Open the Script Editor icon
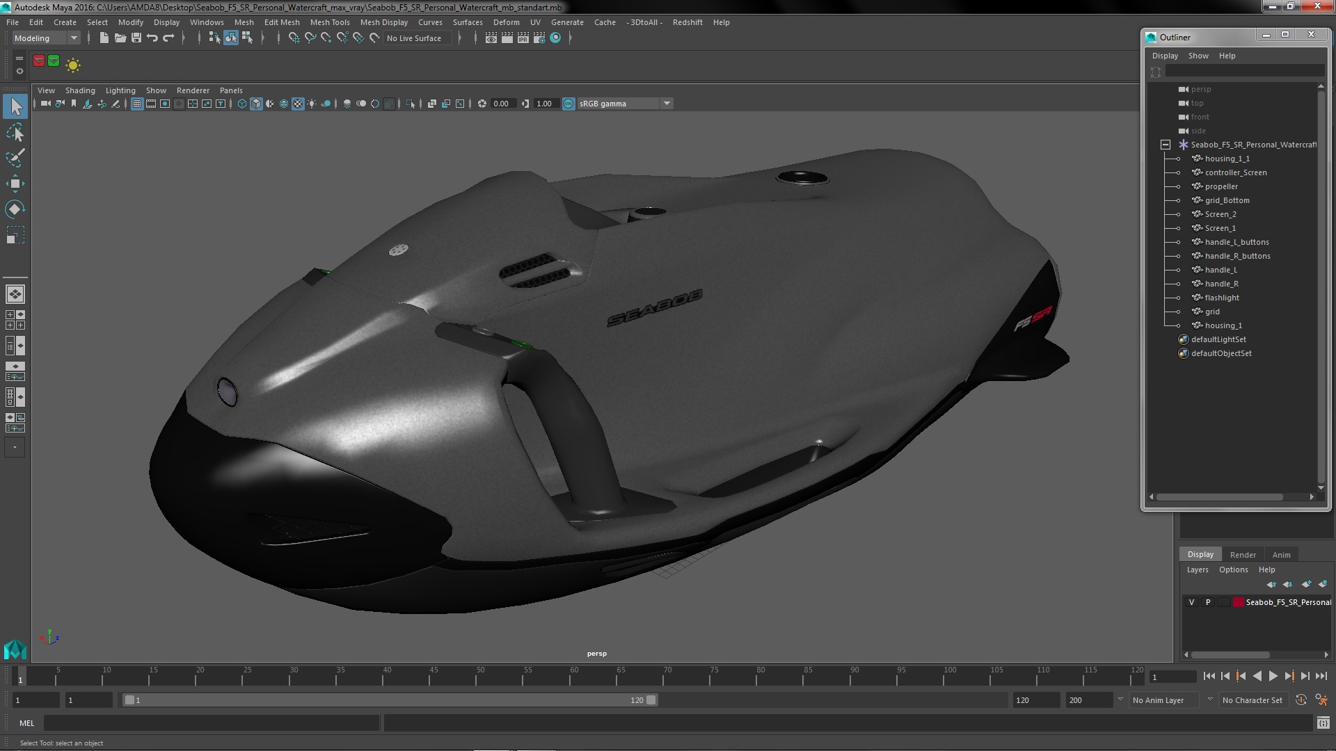The height and width of the screenshot is (751, 1336). point(1323,723)
